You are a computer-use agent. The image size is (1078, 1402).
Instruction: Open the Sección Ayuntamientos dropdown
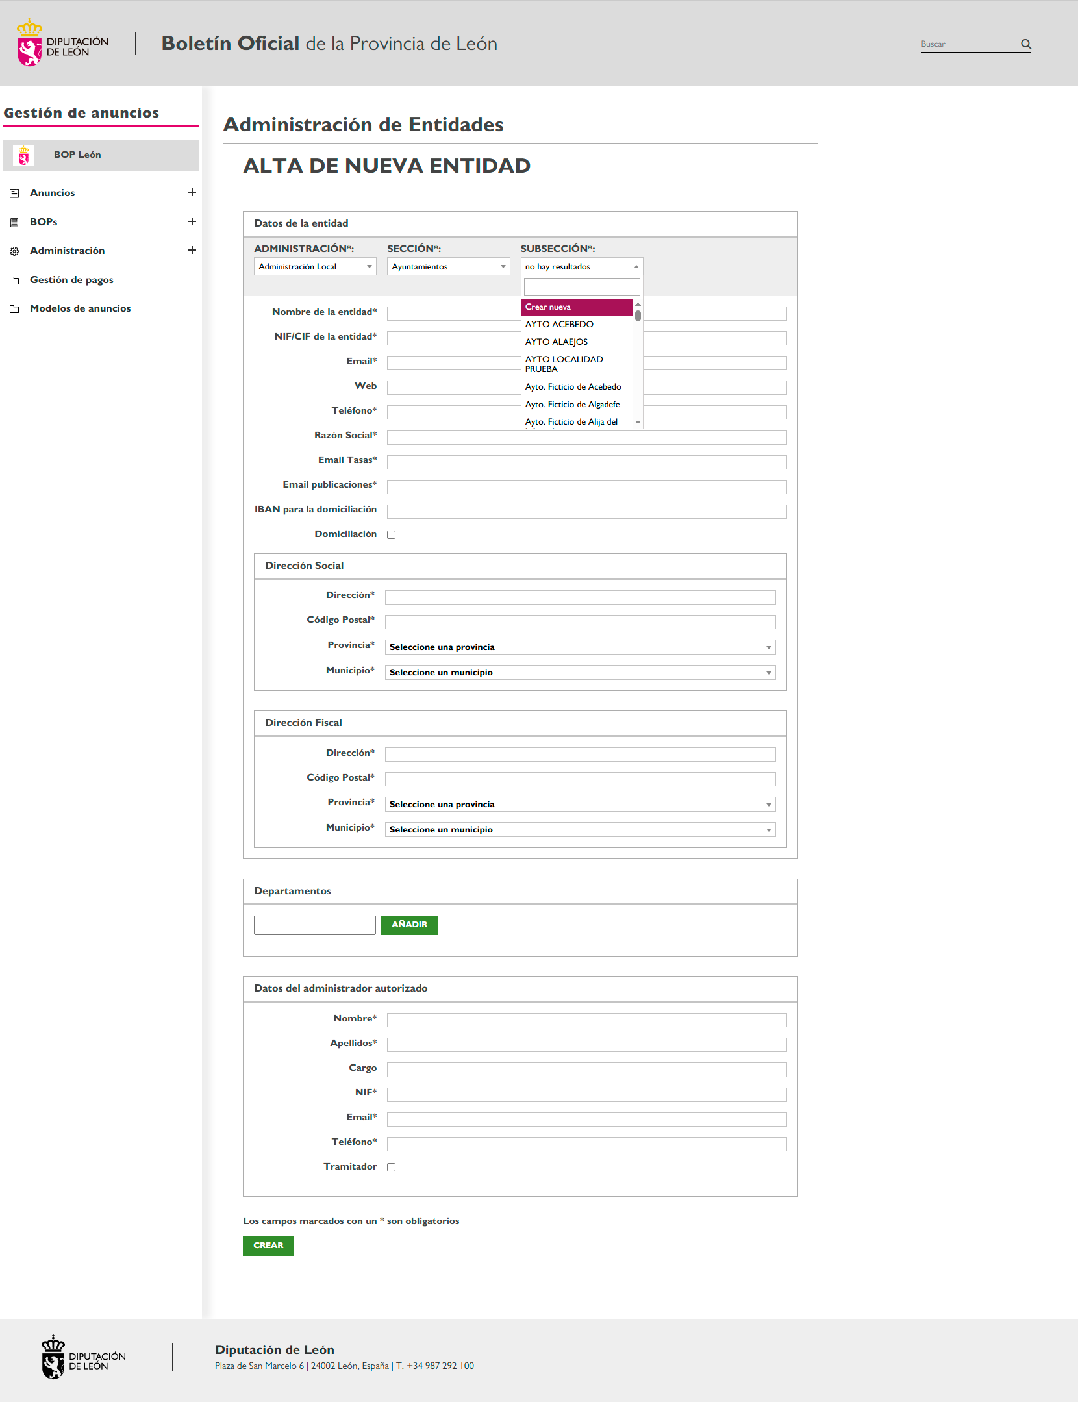(x=448, y=267)
